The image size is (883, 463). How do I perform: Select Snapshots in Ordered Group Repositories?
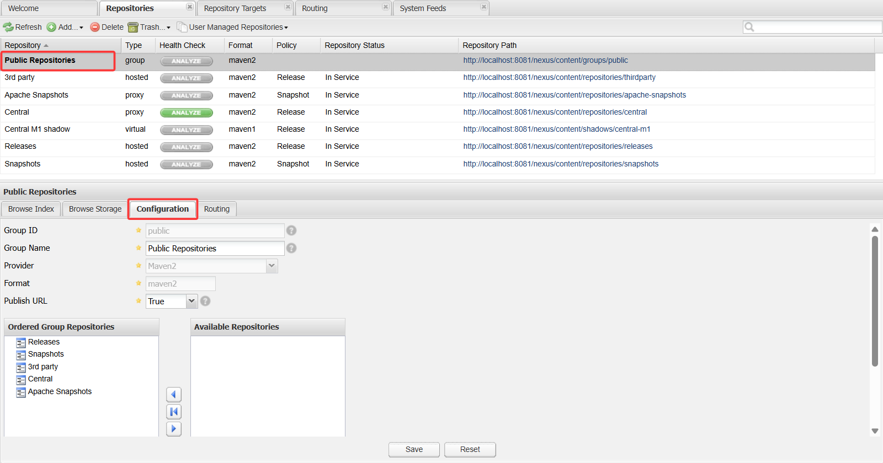(x=46, y=354)
